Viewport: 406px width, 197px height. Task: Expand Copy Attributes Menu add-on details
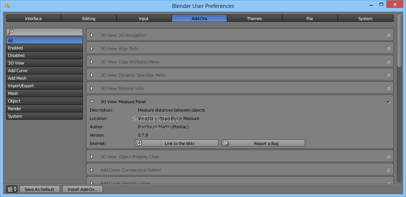92,61
